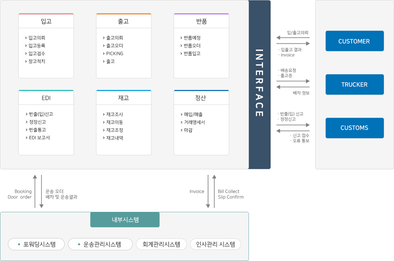The image size is (394, 261).
Task: Click the vertical INTERFACE bar
Action: point(259,84)
